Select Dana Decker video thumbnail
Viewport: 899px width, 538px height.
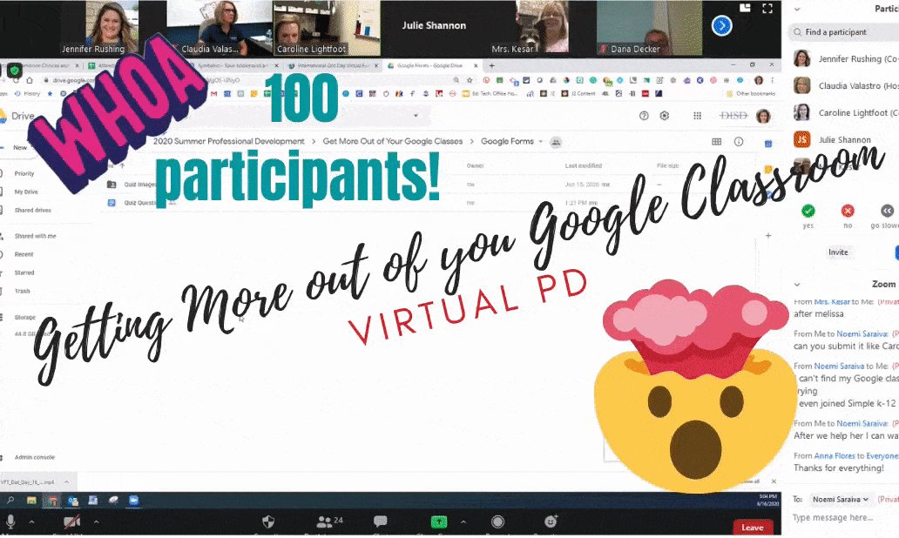(x=649, y=28)
